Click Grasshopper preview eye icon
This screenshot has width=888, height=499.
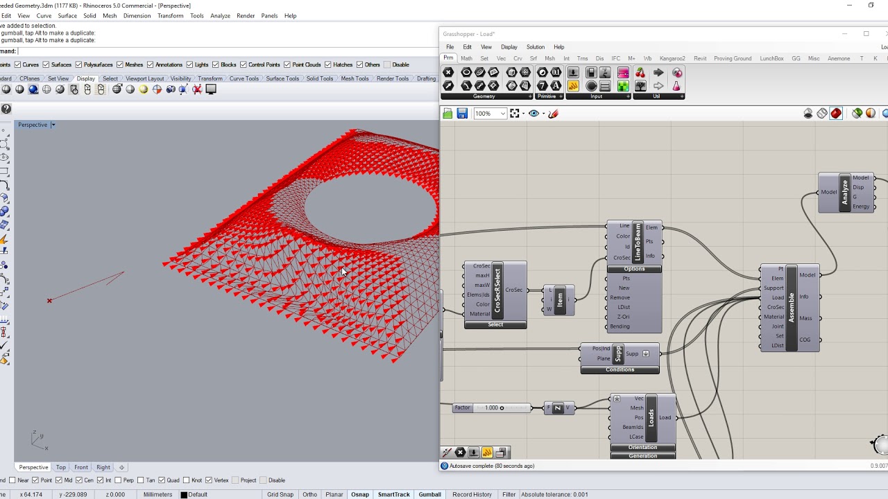(533, 114)
